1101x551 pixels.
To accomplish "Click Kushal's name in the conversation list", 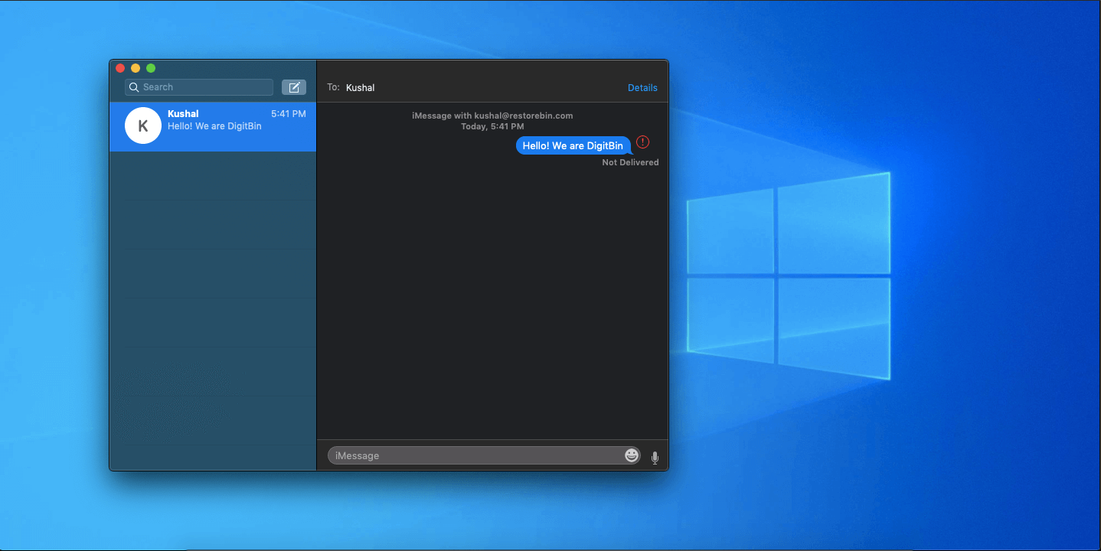I will (183, 114).
